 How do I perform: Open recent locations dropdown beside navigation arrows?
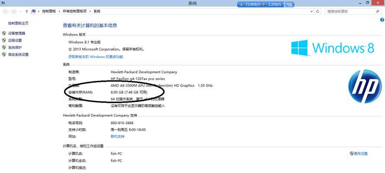click(x=20, y=12)
